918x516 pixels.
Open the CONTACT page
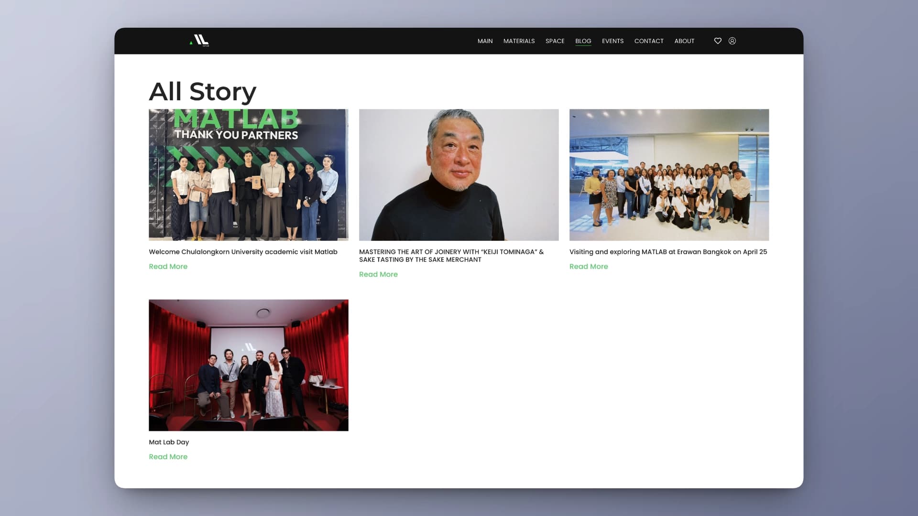coord(649,41)
